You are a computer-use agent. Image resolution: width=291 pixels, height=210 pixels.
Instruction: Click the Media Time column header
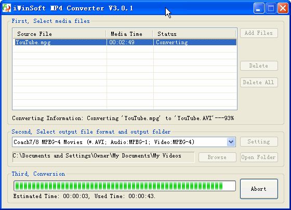pos(129,34)
